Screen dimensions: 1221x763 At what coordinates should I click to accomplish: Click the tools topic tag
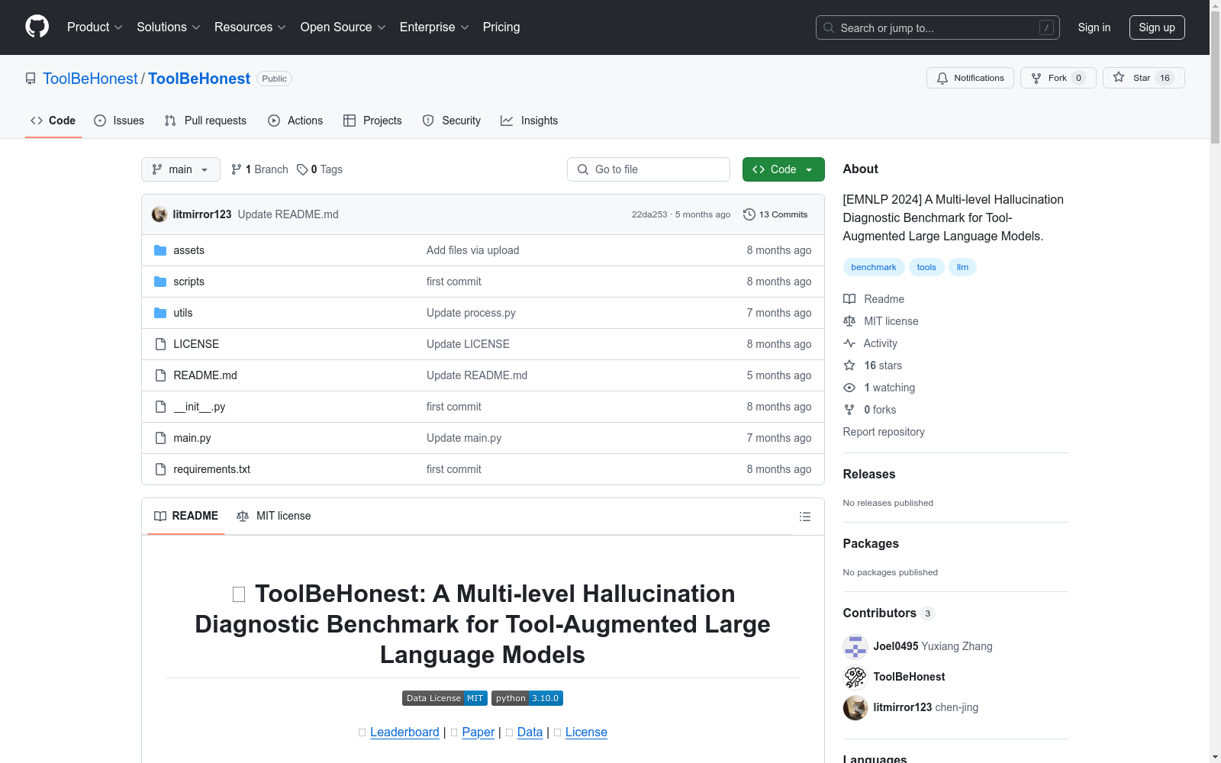point(926,267)
